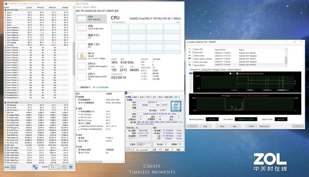Open Resource Monitor link in Task Manager
This screenshot has width=309, height=177.
(x=102, y=87)
